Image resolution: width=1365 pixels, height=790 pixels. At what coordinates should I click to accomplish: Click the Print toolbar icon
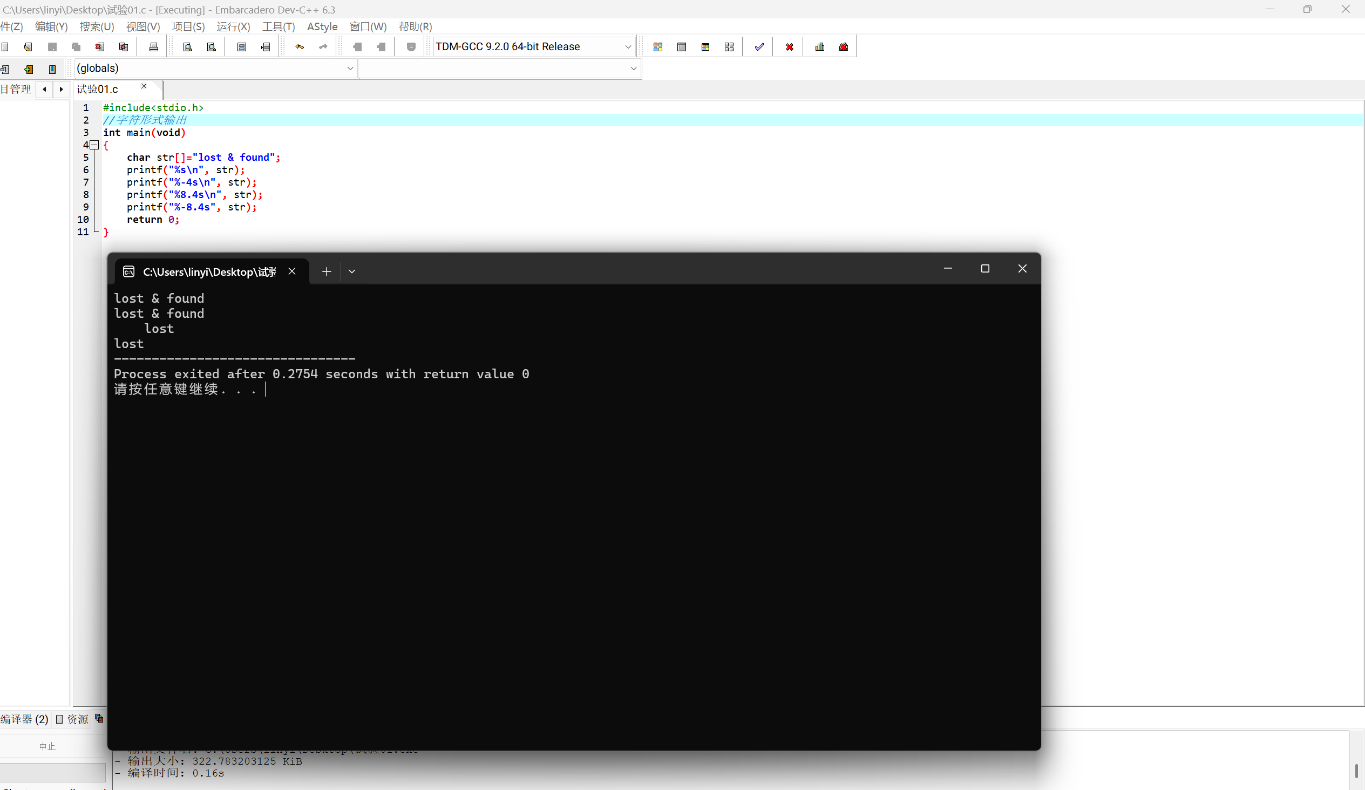pos(154,47)
